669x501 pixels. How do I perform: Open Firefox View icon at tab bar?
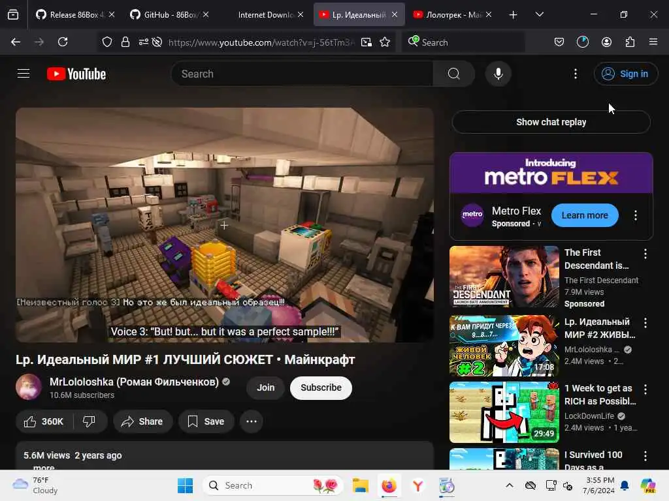(x=13, y=14)
